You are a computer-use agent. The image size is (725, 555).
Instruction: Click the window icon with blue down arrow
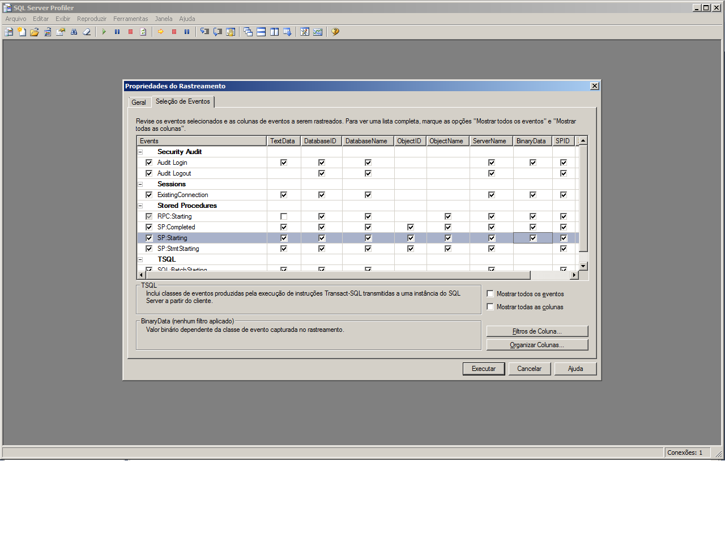click(x=287, y=32)
